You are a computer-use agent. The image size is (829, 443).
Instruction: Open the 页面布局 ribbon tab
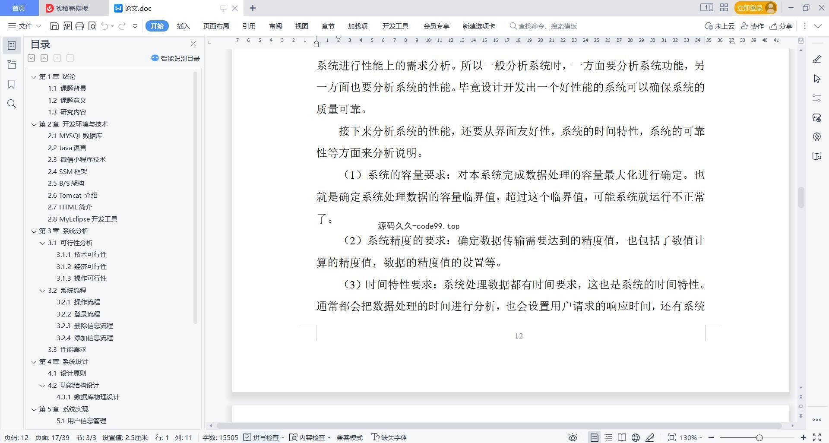(x=216, y=26)
